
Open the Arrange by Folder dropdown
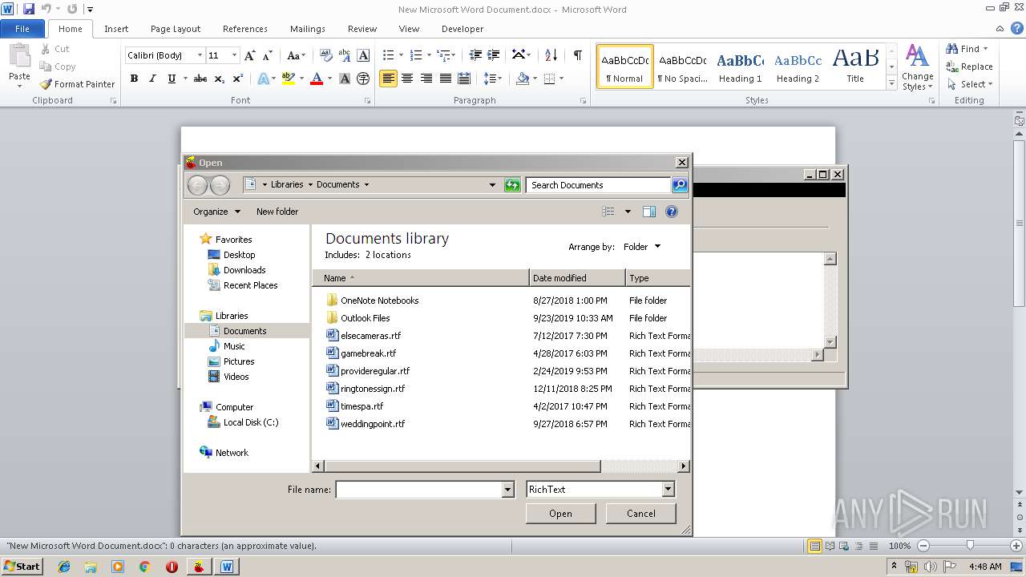[642, 247]
